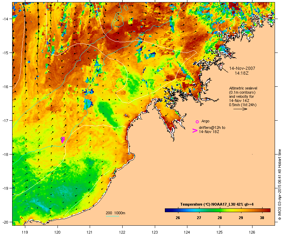Click the magenta drifter arrow legend symbol

tap(195, 131)
